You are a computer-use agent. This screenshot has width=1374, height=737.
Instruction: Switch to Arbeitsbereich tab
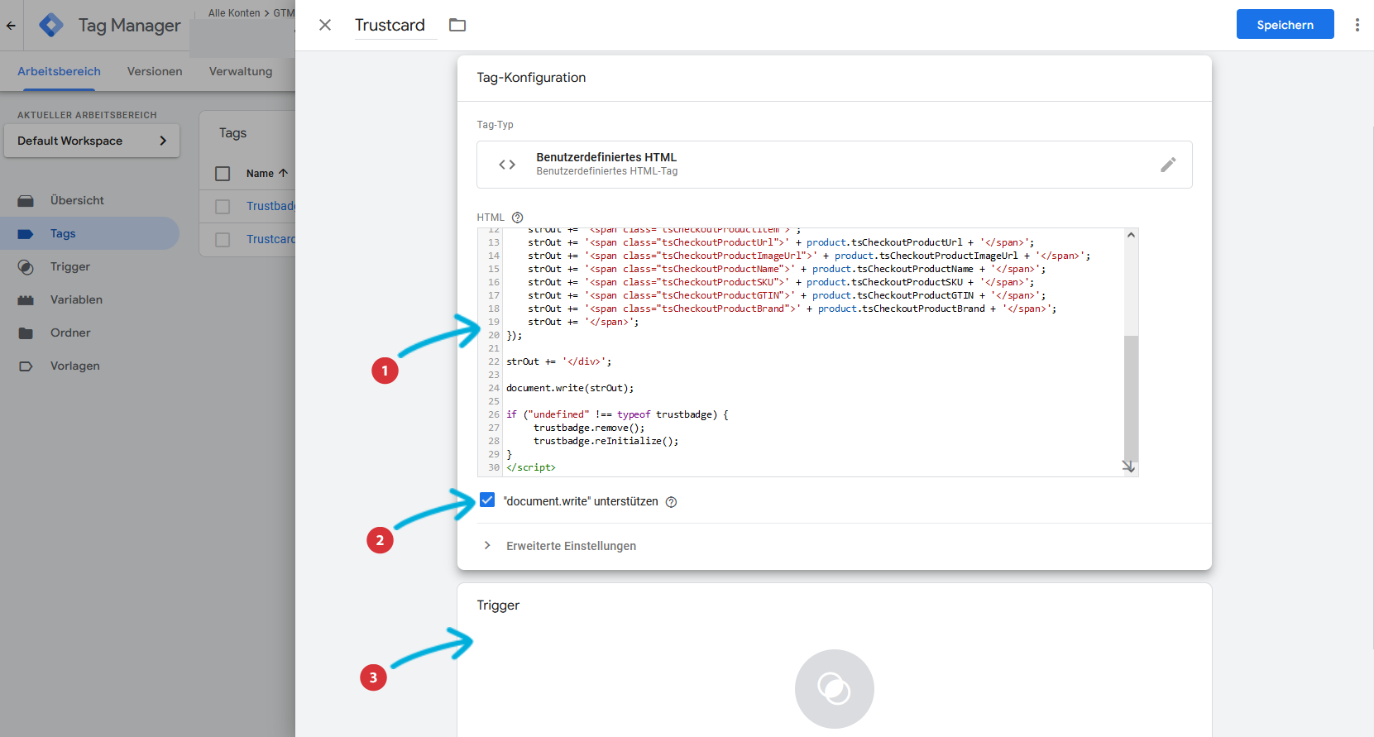59,71
